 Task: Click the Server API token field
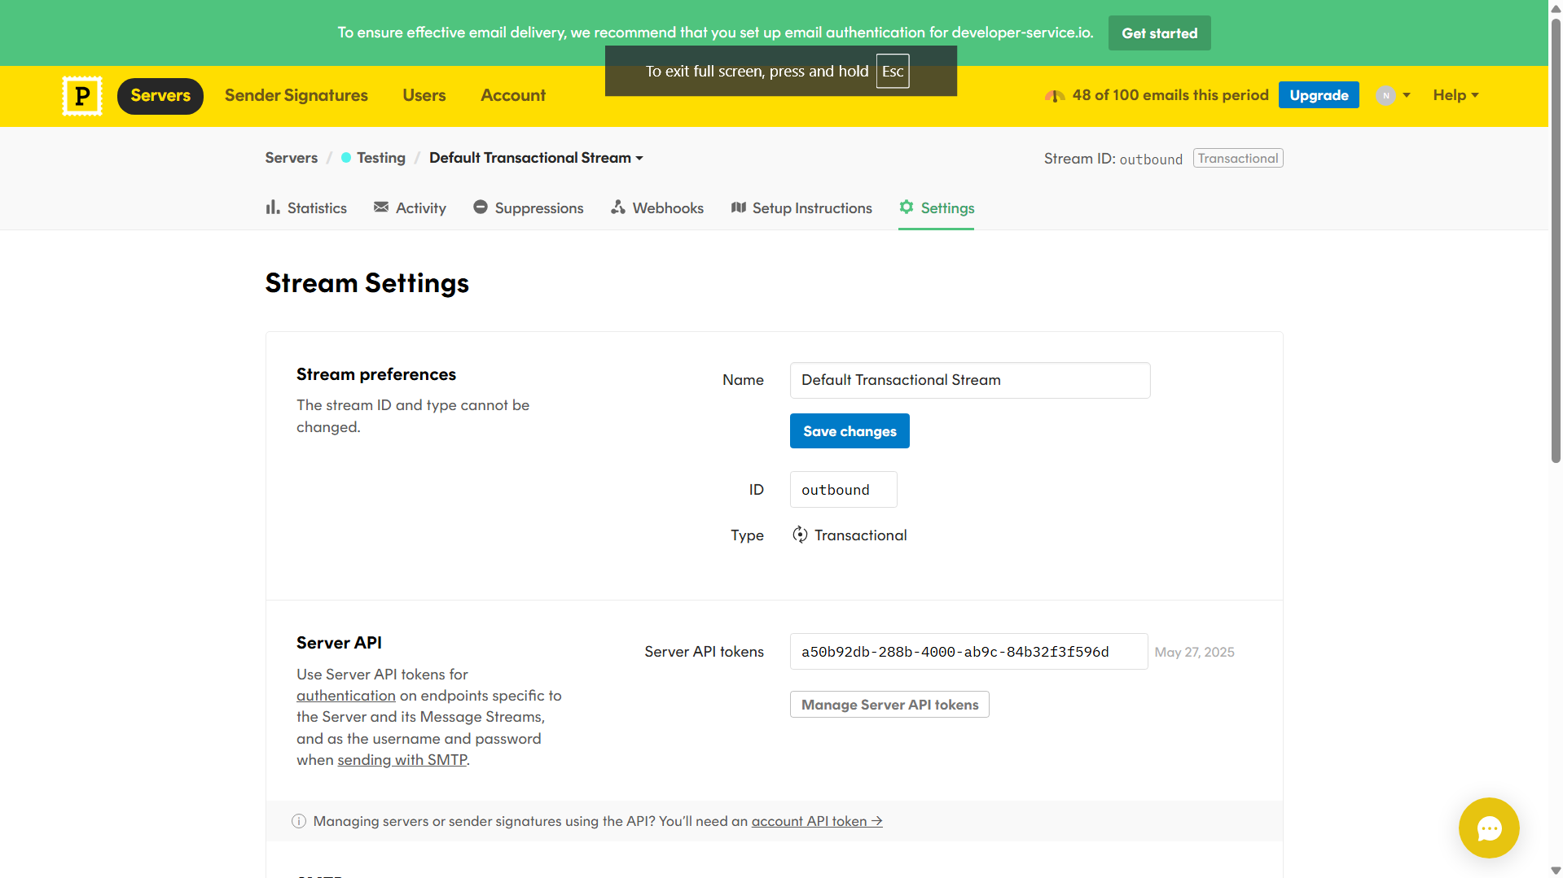click(x=968, y=652)
